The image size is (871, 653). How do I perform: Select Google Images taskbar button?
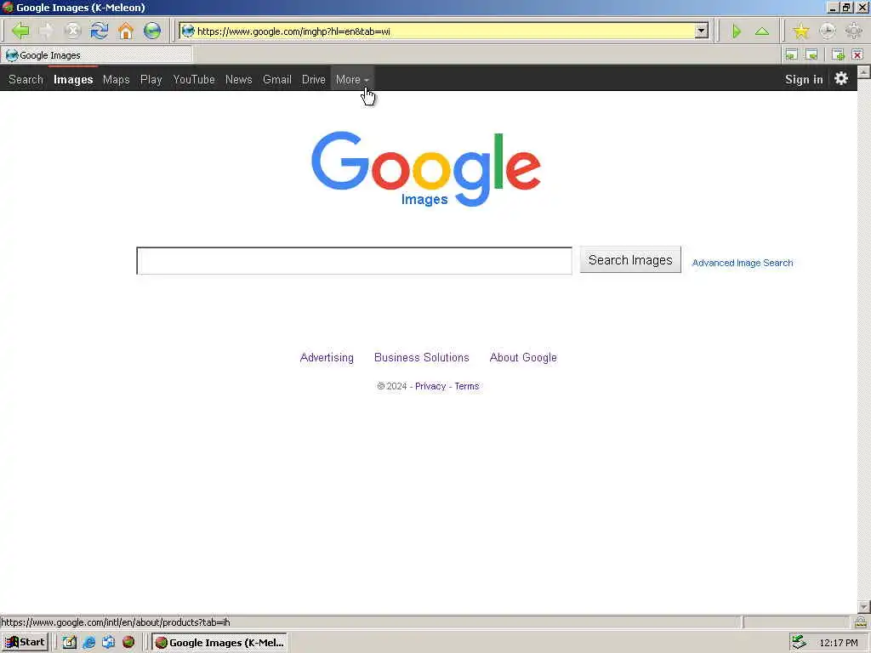pos(220,643)
